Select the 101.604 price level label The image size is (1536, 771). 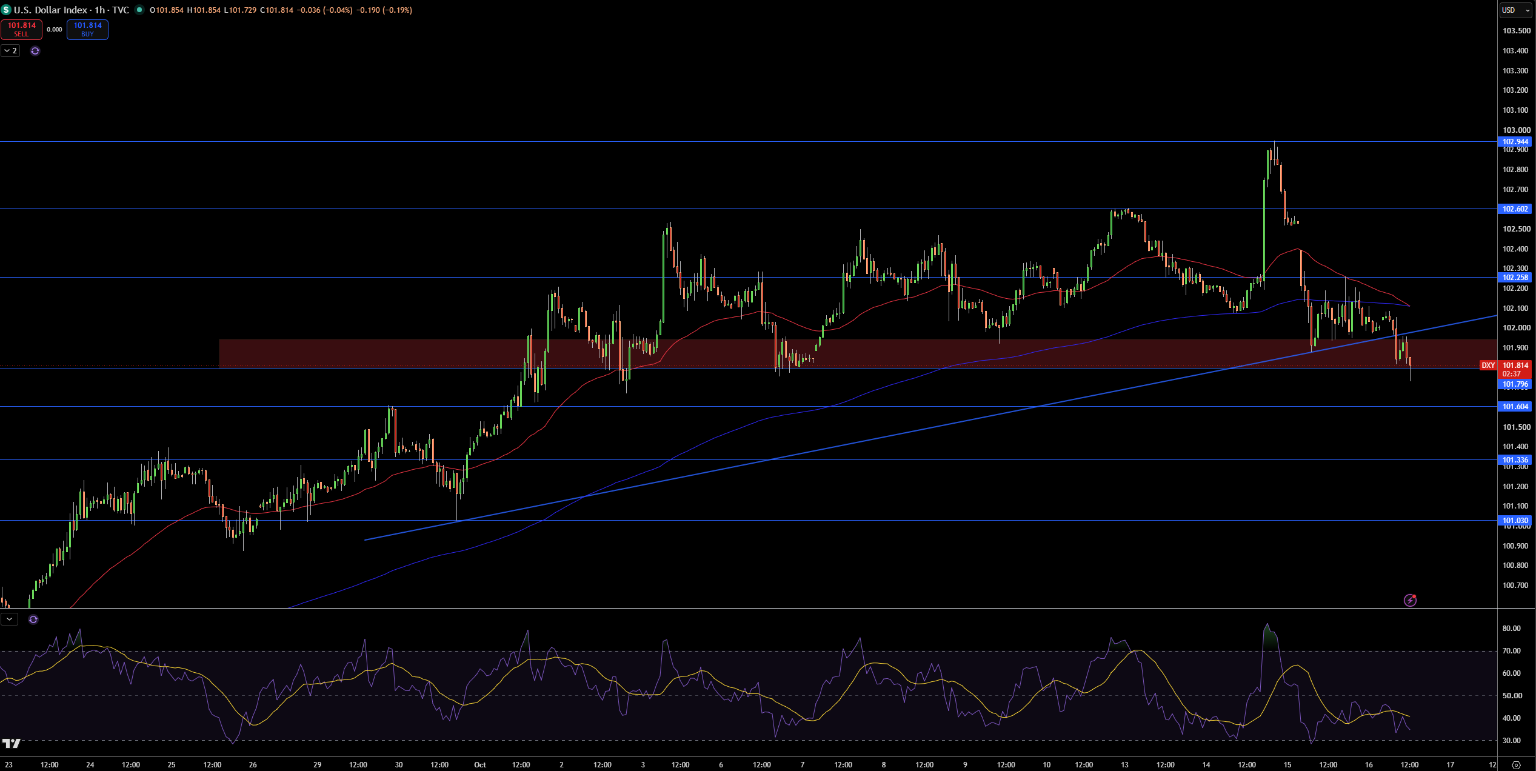pyautogui.click(x=1515, y=407)
